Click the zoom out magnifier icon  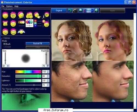(81, 11)
